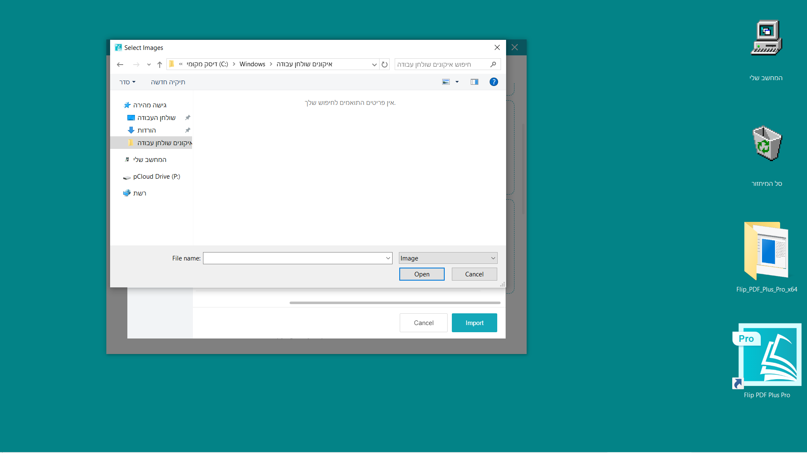Image resolution: width=807 pixels, height=453 pixels.
Task: Toggle the preview pane icon
Action: (475, 82)
